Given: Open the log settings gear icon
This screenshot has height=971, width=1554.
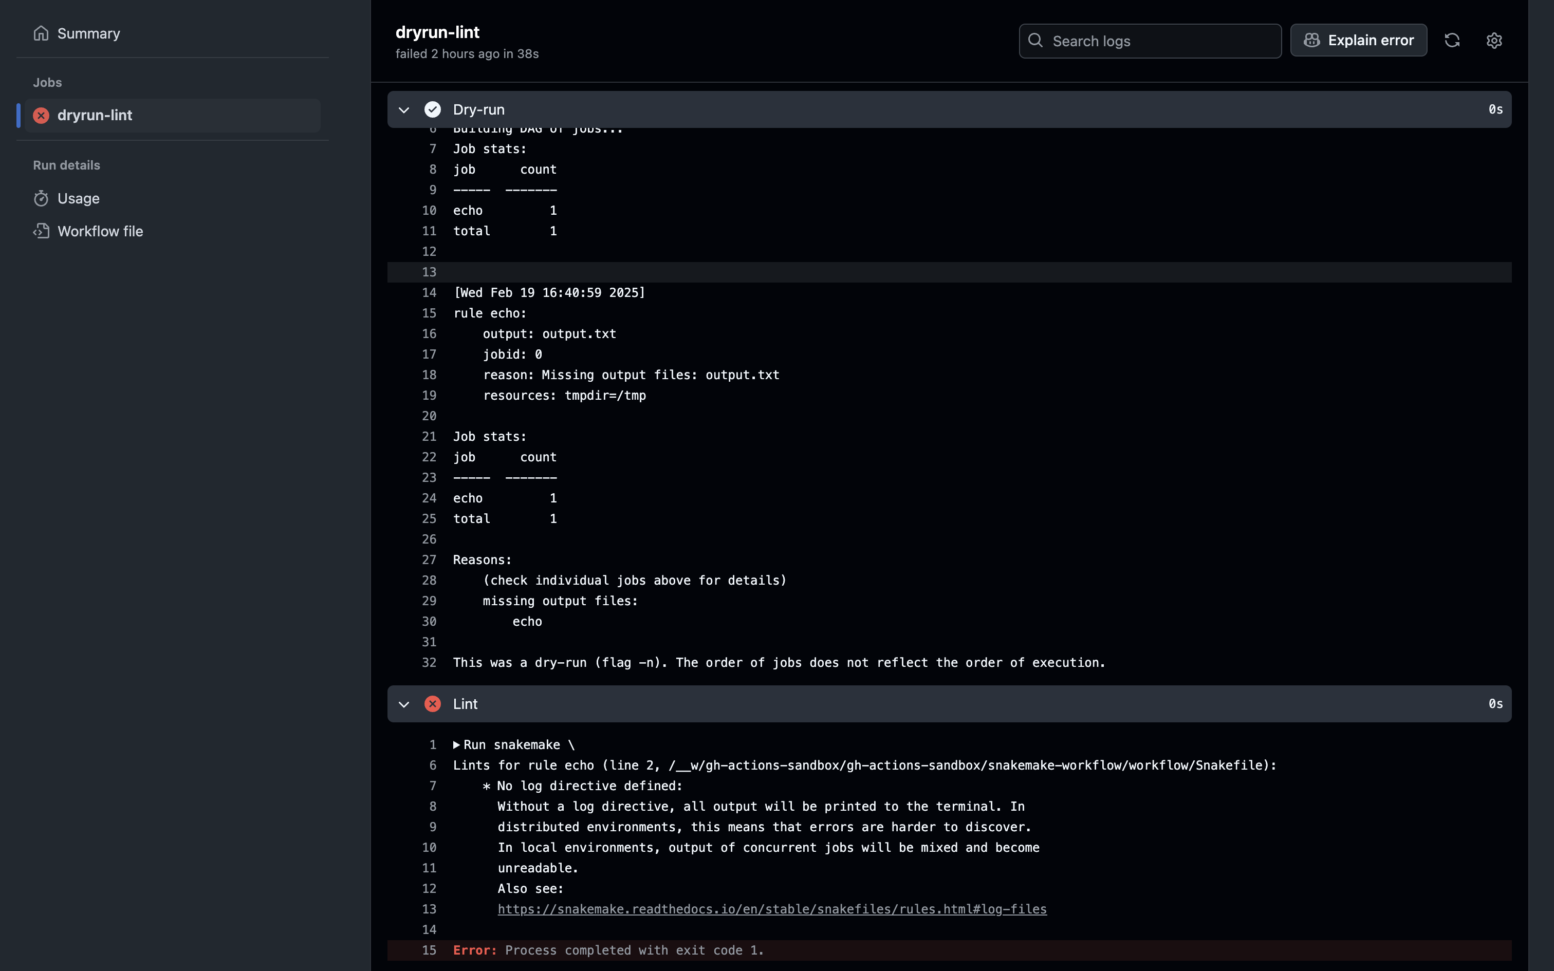Looking at the screenshot, I should pos(1494,41).
